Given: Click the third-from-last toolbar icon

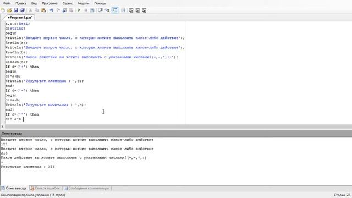Looking at the screenshot, I should [131, 10].
